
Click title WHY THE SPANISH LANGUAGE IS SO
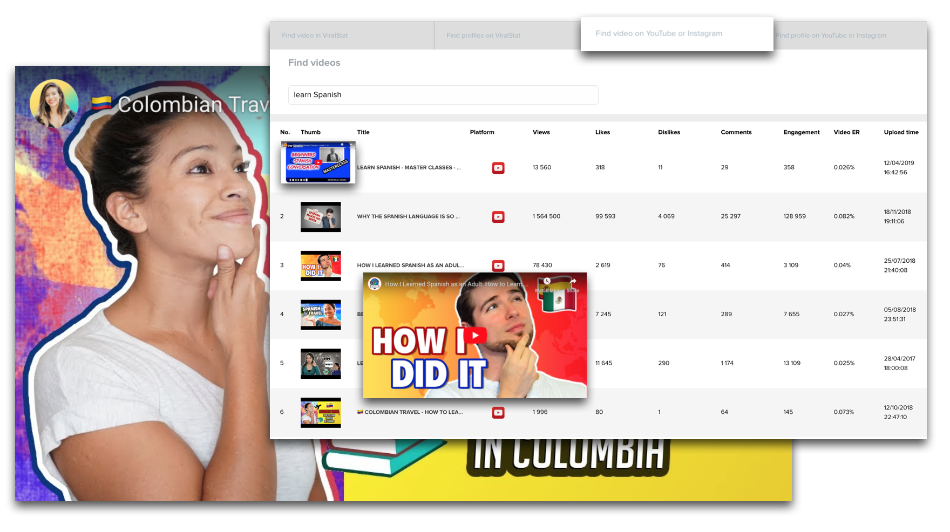(408, 216)
